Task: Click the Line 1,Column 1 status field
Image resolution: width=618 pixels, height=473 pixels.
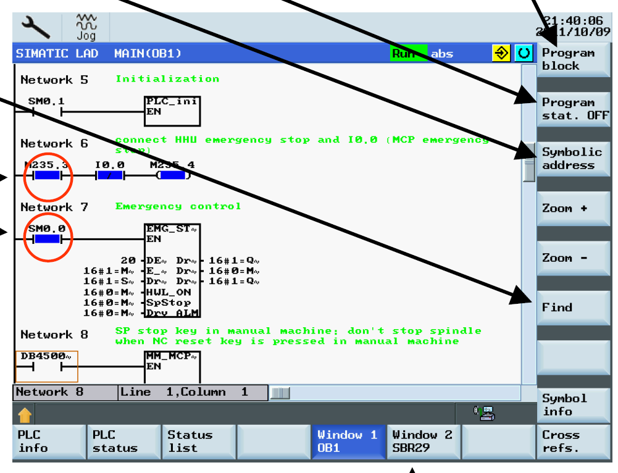Action: (x=193, y=393)
